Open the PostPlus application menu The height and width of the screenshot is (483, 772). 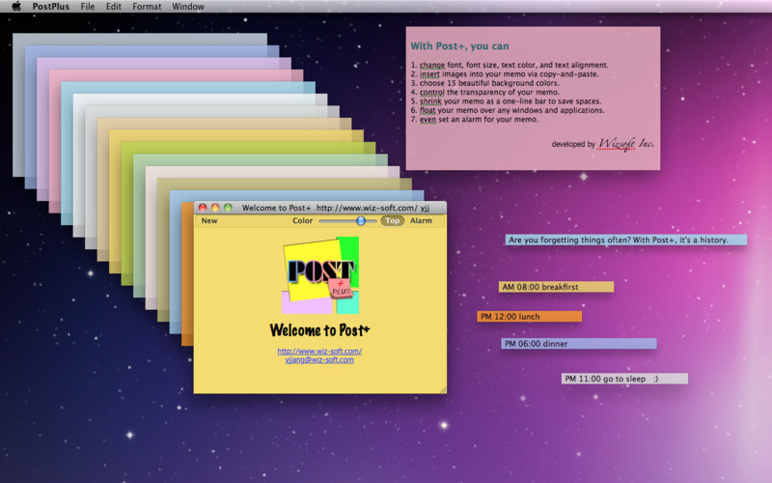[x=51, y=7]
